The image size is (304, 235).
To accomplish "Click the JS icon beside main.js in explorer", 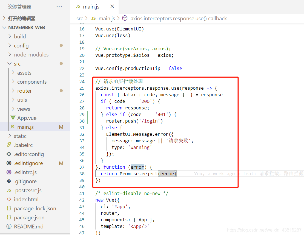I will tap(12, 127).
